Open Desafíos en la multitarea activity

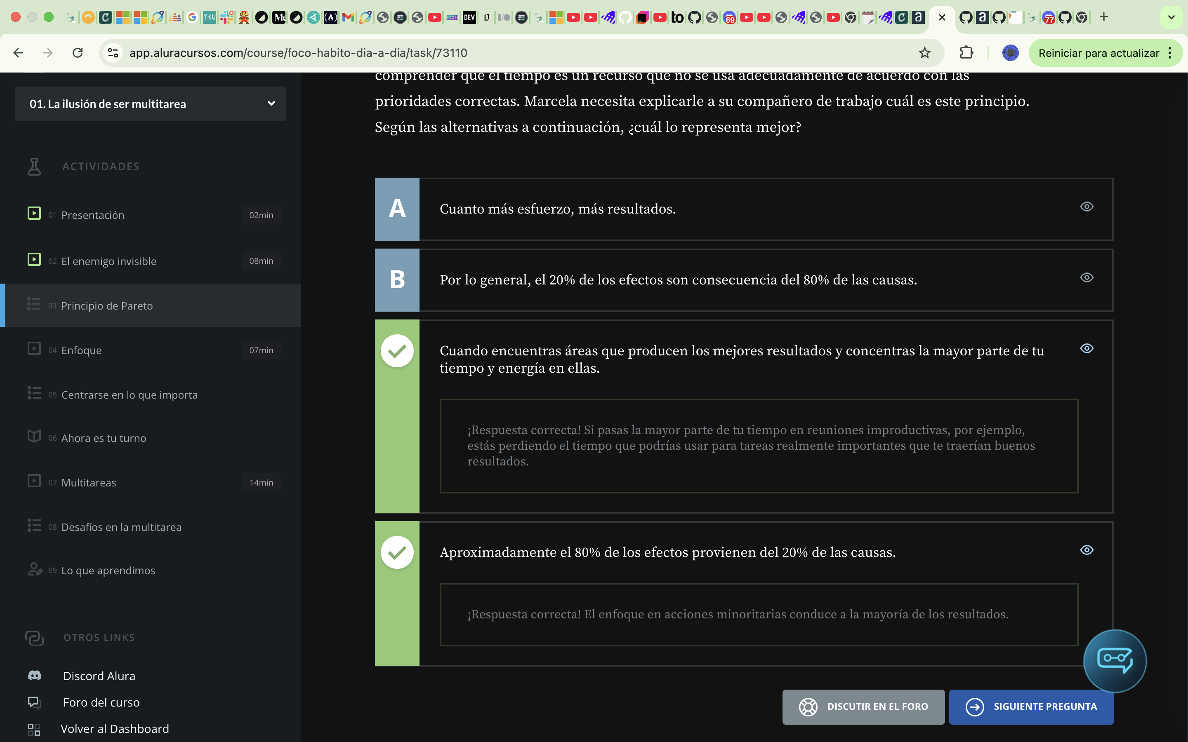[121, 527]
